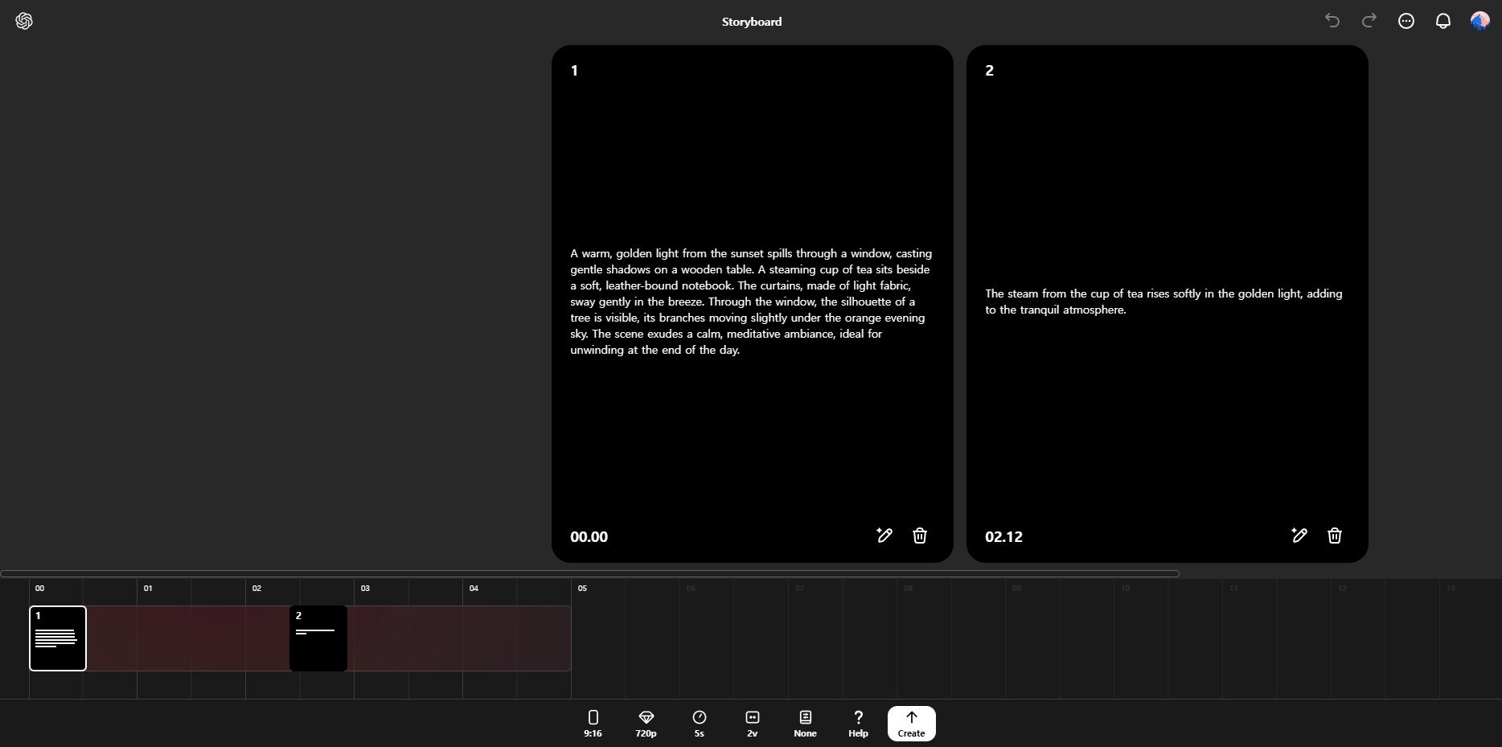Click the OpenAI logo home icon
1502x747 pixels.
point(24,21)
